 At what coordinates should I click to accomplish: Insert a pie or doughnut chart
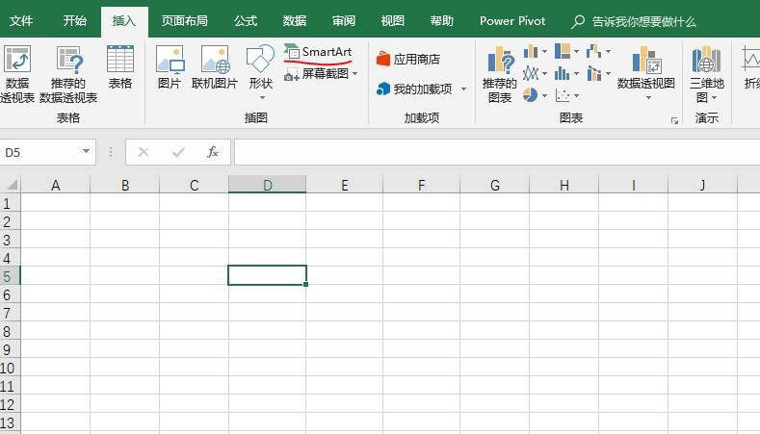point(531,95)
